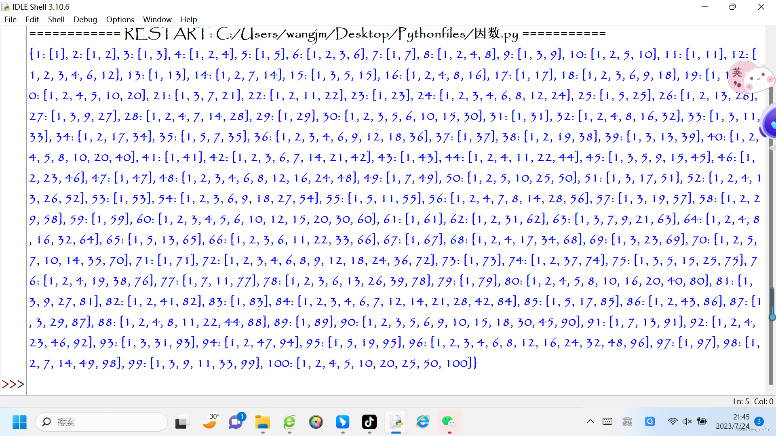Open the Options menu
Screen dimensions: 776x436
tap(120, 19)
